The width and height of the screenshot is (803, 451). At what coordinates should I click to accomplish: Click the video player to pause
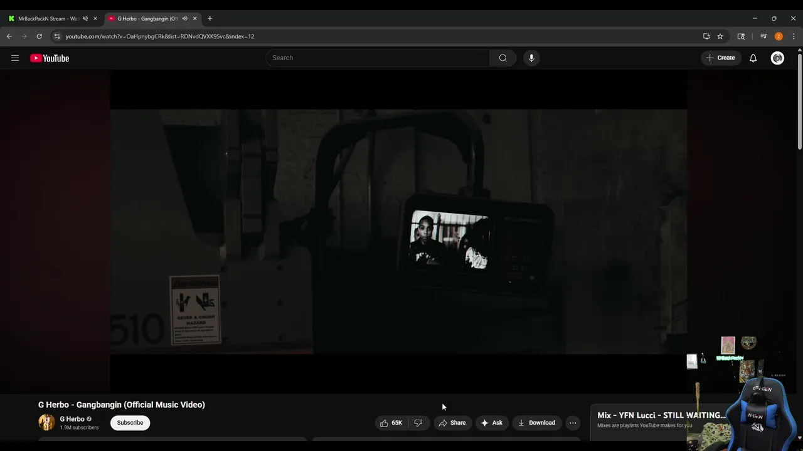pos(398,232)
